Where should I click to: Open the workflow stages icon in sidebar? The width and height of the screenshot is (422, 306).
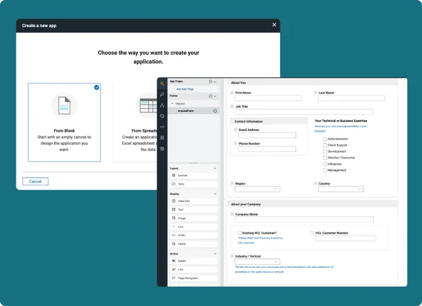(x=162, y=105)
